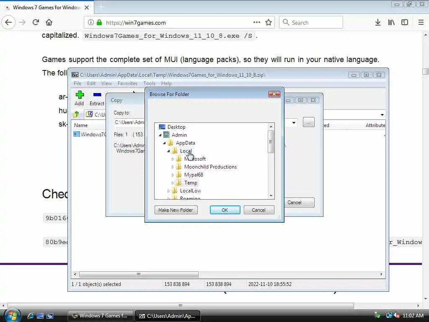The image size is (429, 322).
Task: Select the Mypal68 folder
Action: point(193,174)
